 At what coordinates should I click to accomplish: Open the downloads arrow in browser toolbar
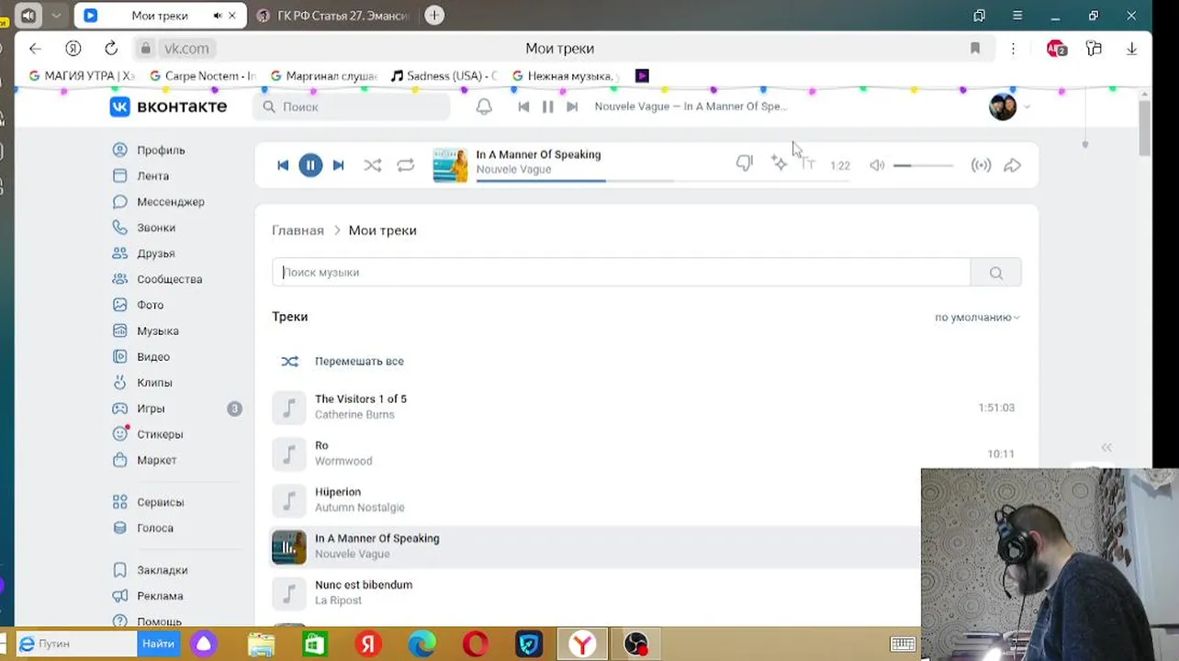point(1131,49)
